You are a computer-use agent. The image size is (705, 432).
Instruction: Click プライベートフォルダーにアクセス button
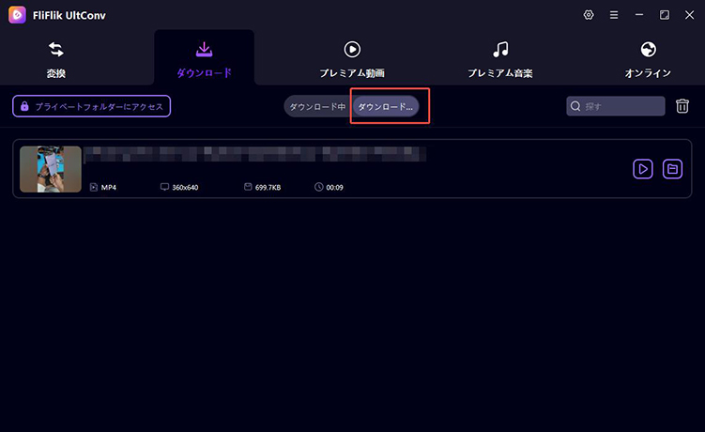(x=91, y=106)
